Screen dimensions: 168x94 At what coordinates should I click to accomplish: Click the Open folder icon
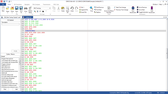pyautogui.click(x=8, y=8)
